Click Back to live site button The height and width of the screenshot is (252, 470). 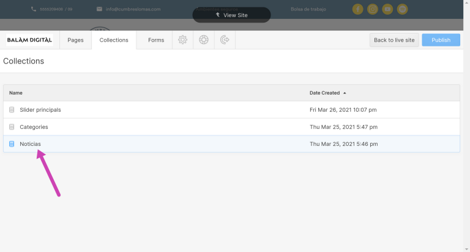[x=394, y=40]
